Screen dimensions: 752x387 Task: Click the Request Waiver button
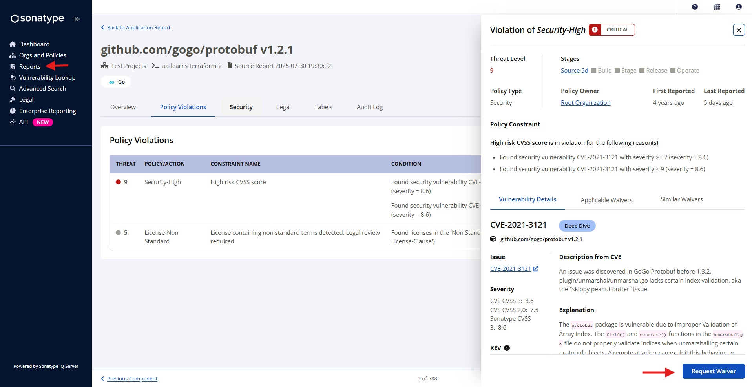click(714, 371)
